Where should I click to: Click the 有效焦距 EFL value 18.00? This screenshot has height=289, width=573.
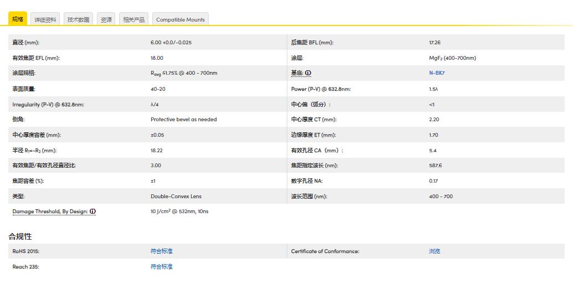pyautogui.click(x=157, y=58)
